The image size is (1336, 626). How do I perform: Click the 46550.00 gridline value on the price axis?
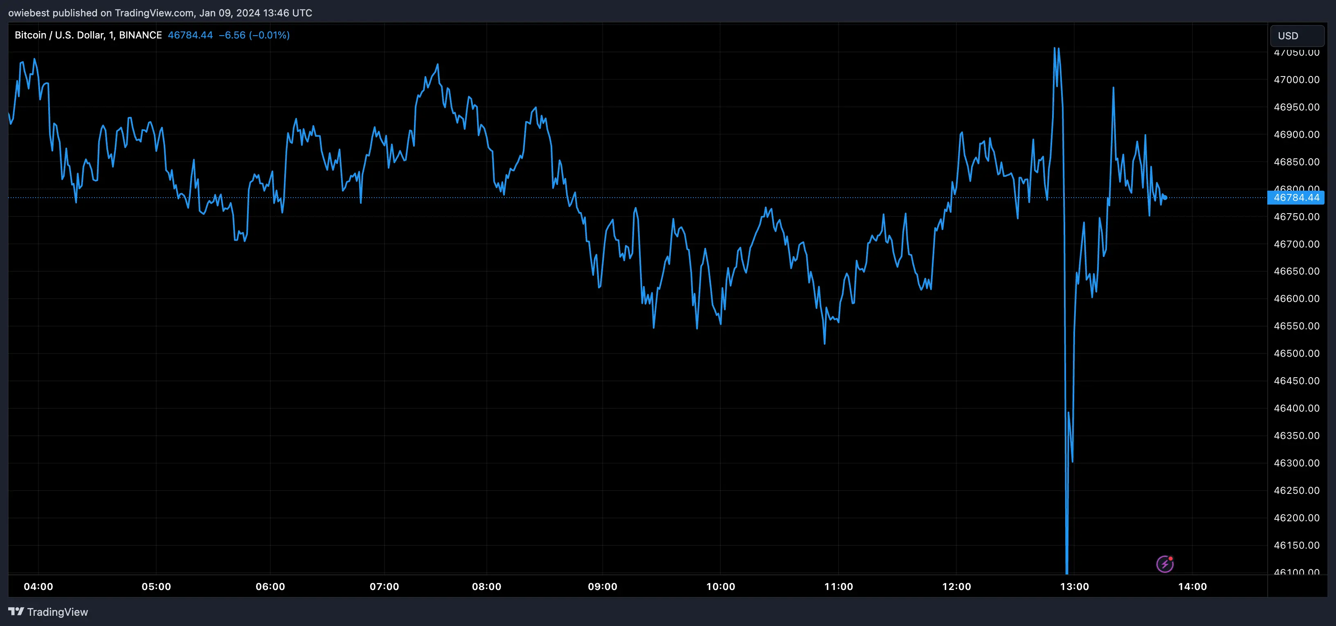coord(1297,326)
